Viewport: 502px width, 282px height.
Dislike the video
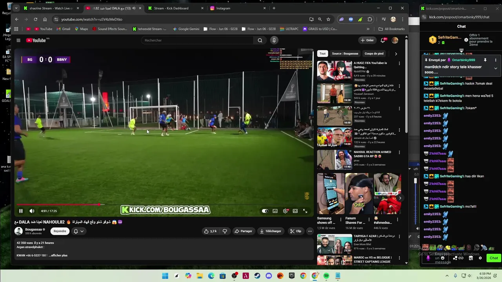tap(225, 231)
